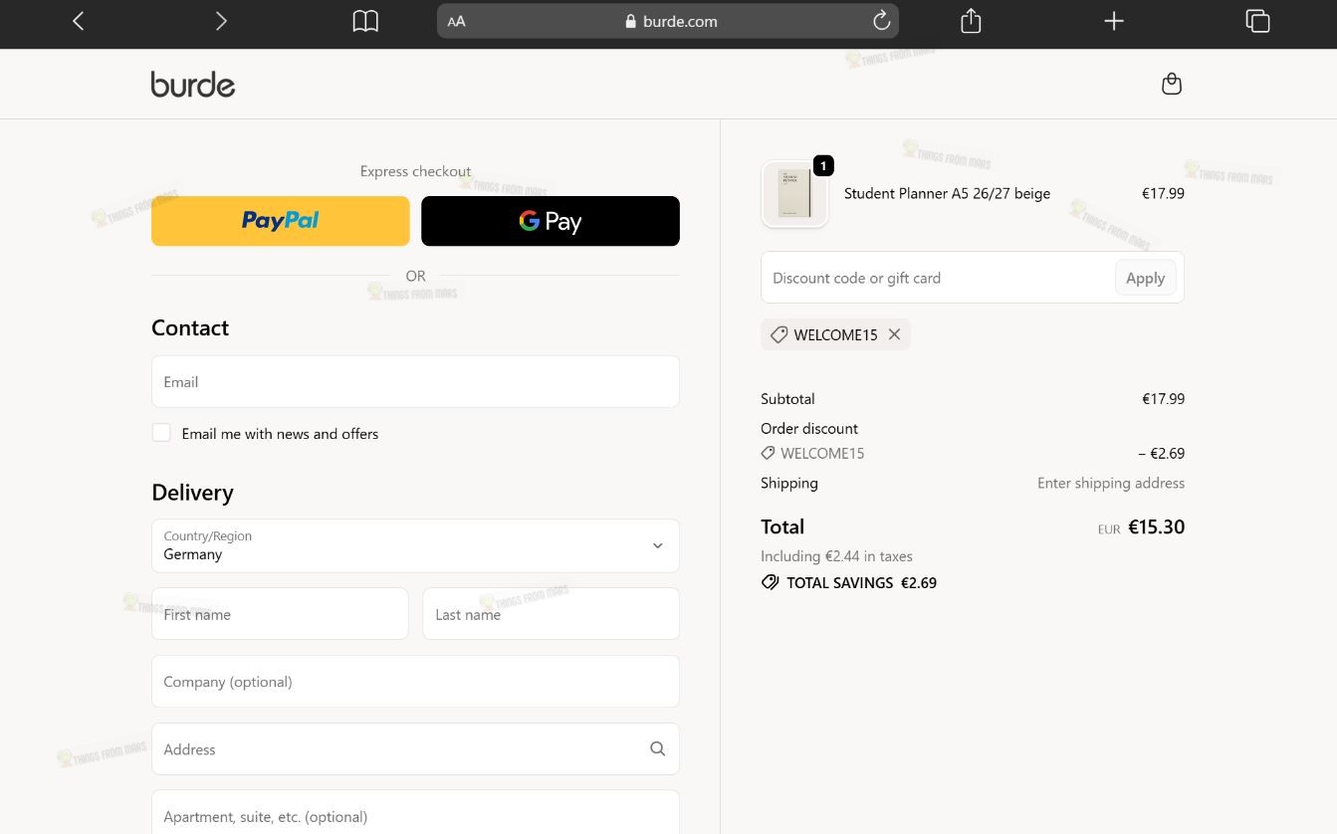The image size is (1337, 834).
Task: Click the – €2.69 order discount amount
Action: pyautogui.click(x=1162, y=453)
